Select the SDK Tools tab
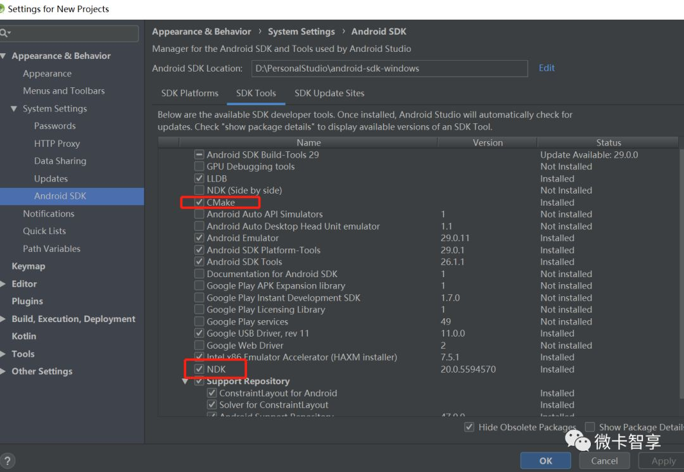Image resolution: width=684 pixels, height=472 pixels. tap(256, 93)
